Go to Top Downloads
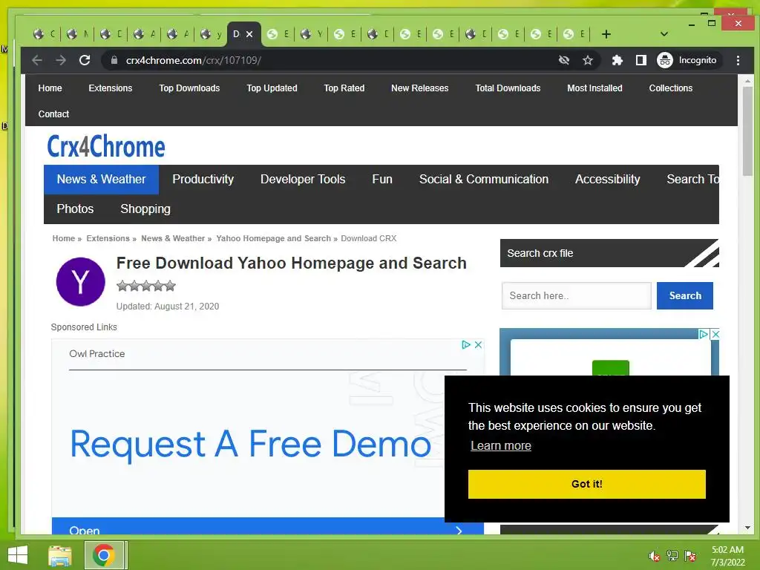This screenshot has width=760, height=570. [189, 88]
